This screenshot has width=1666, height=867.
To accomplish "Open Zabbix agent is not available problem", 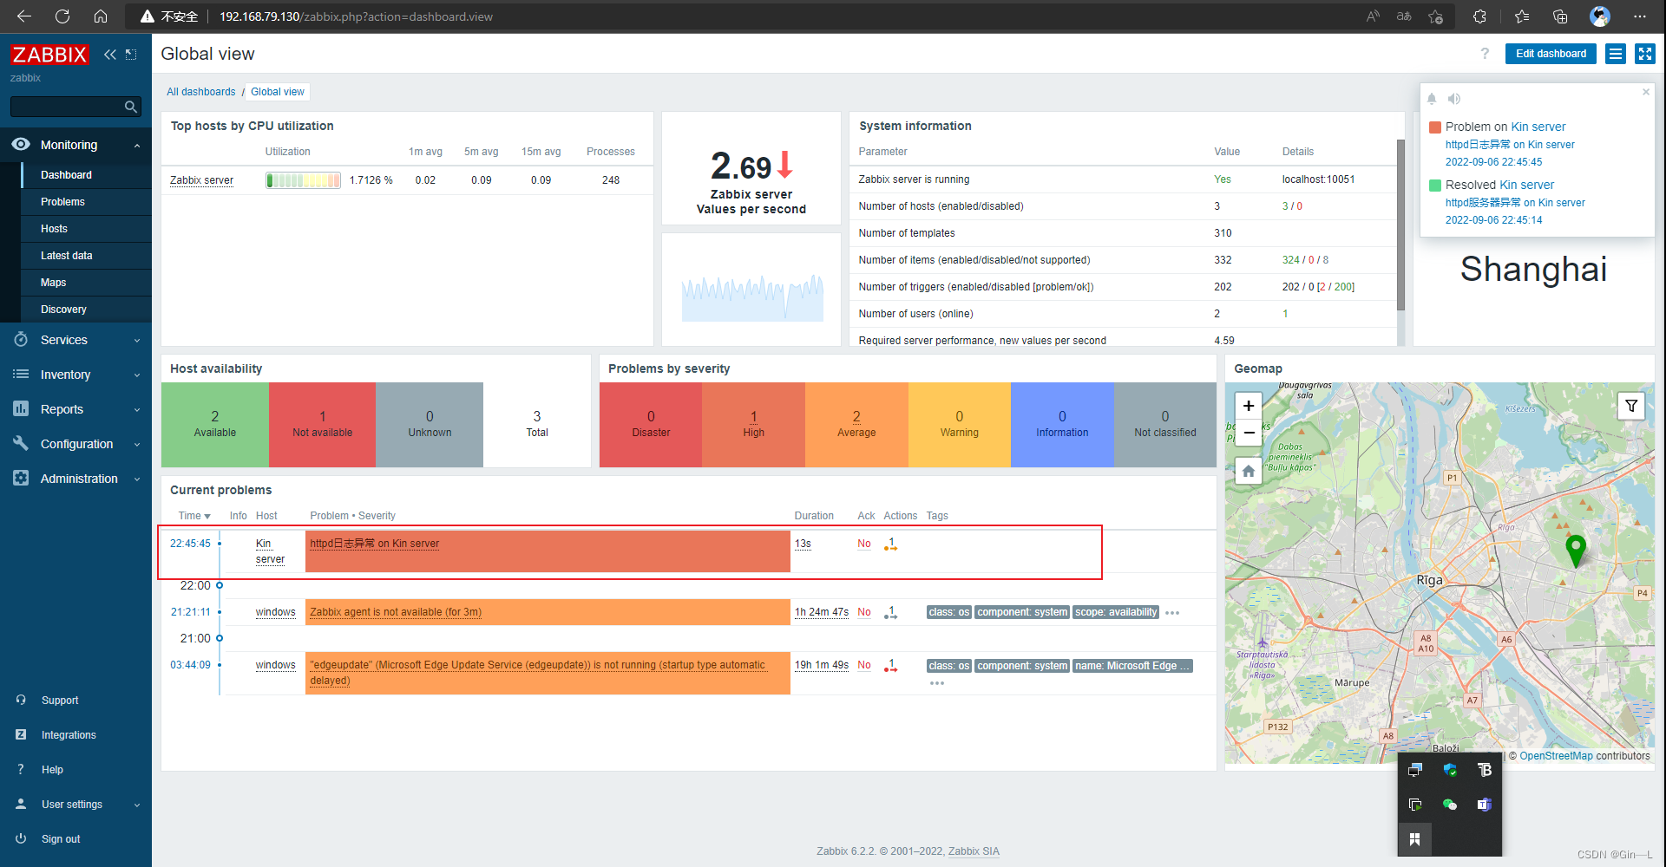I will coord(396,612).
